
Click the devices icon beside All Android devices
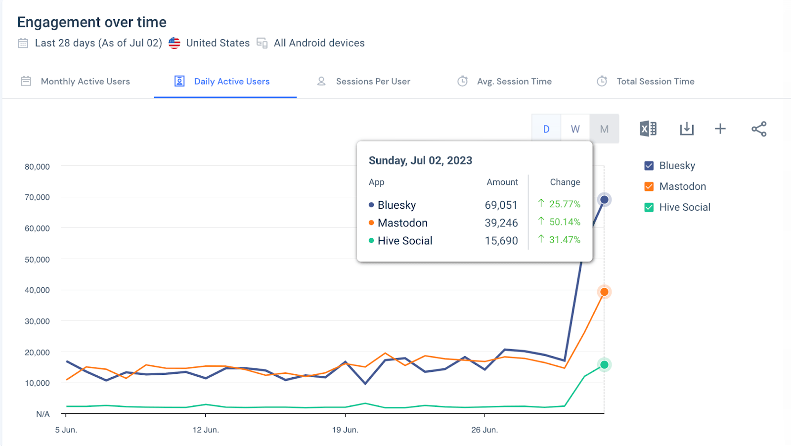(x=263, y=43)
